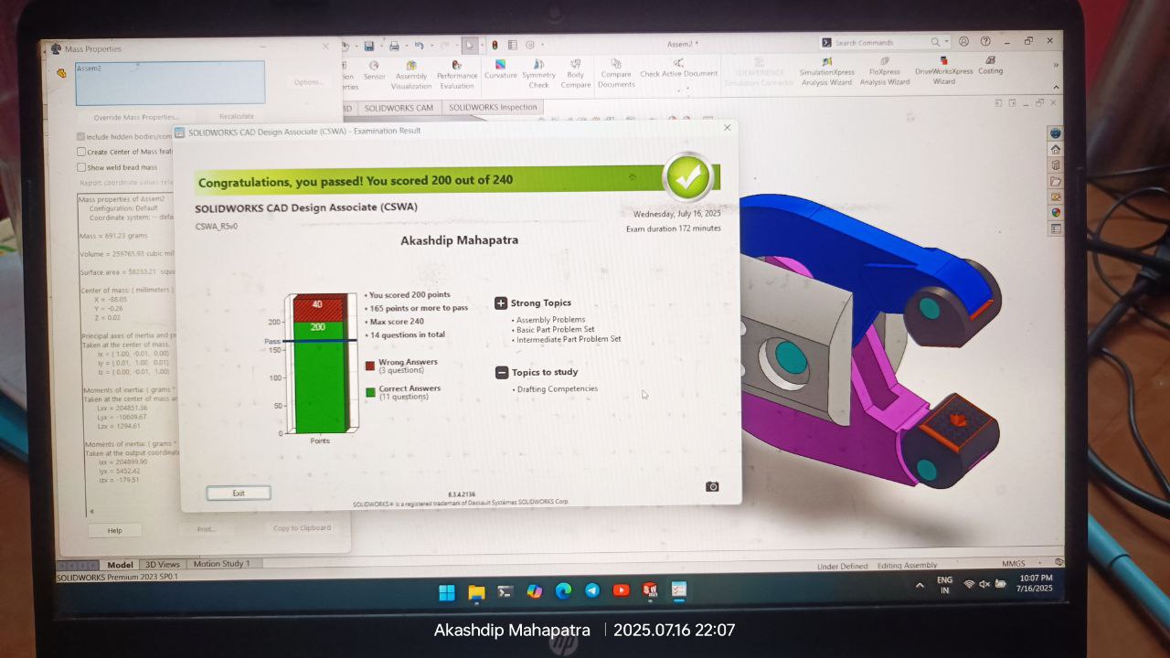Open Assembly Visualization tool
Viewport: 1170px width, 658px height.
[411, 75]
